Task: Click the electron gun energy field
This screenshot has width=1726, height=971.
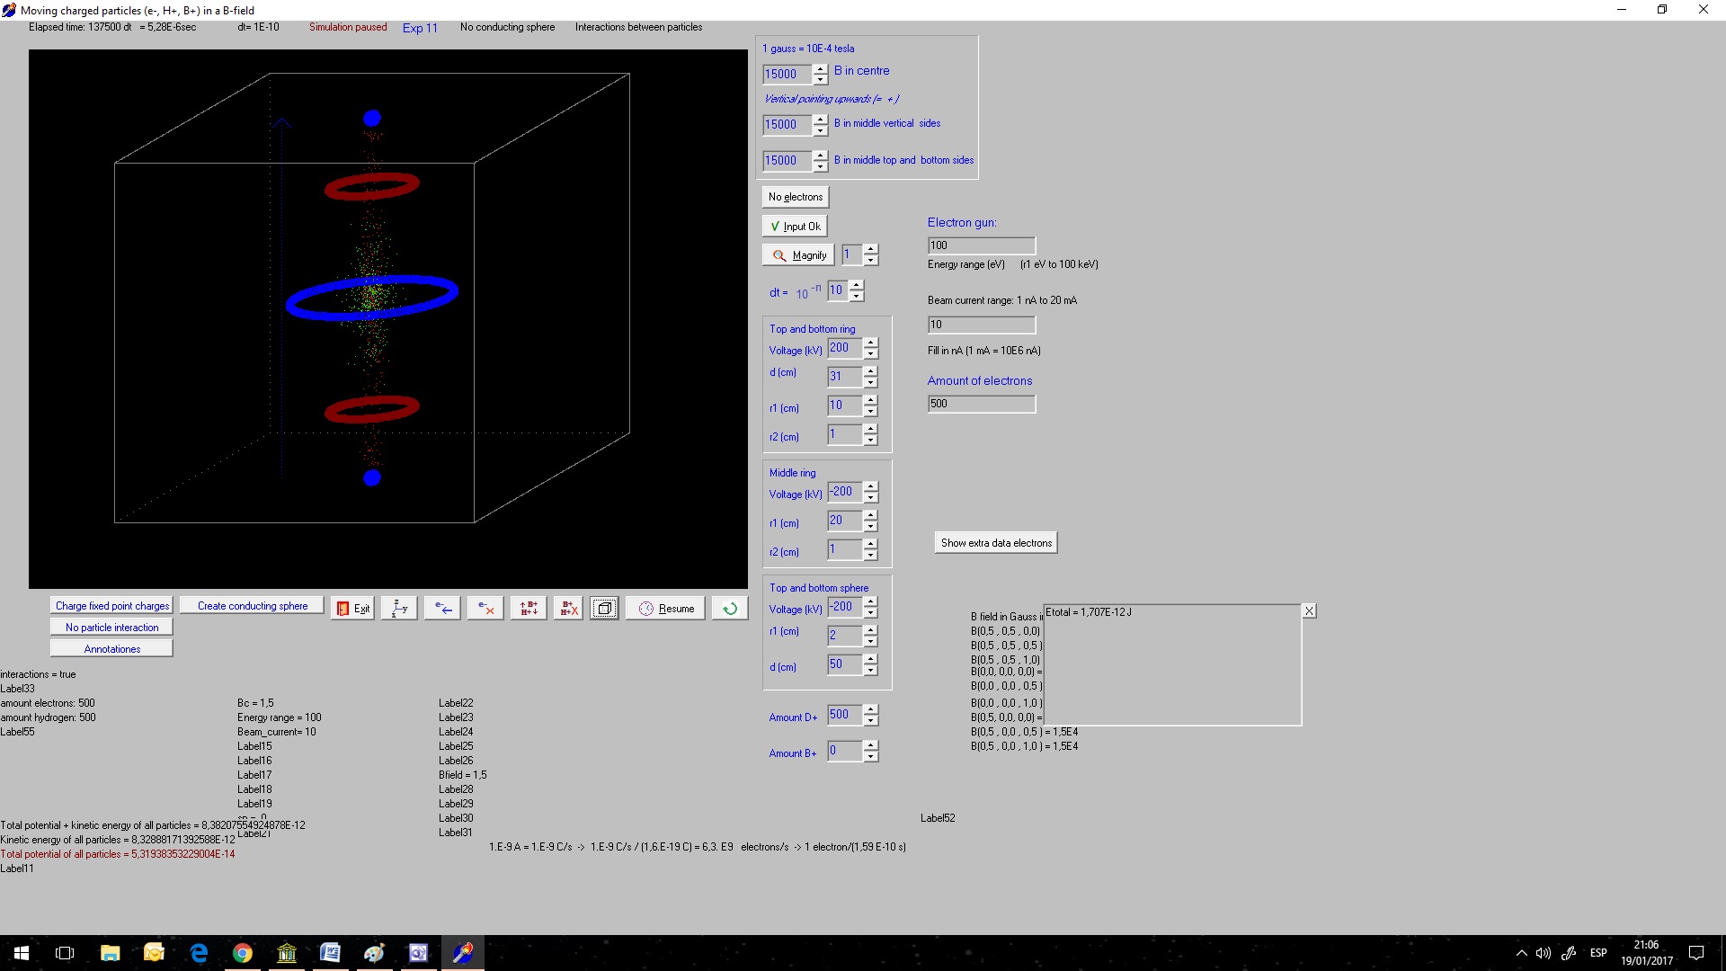Action: pyautogui.click(x=981, y=245)
